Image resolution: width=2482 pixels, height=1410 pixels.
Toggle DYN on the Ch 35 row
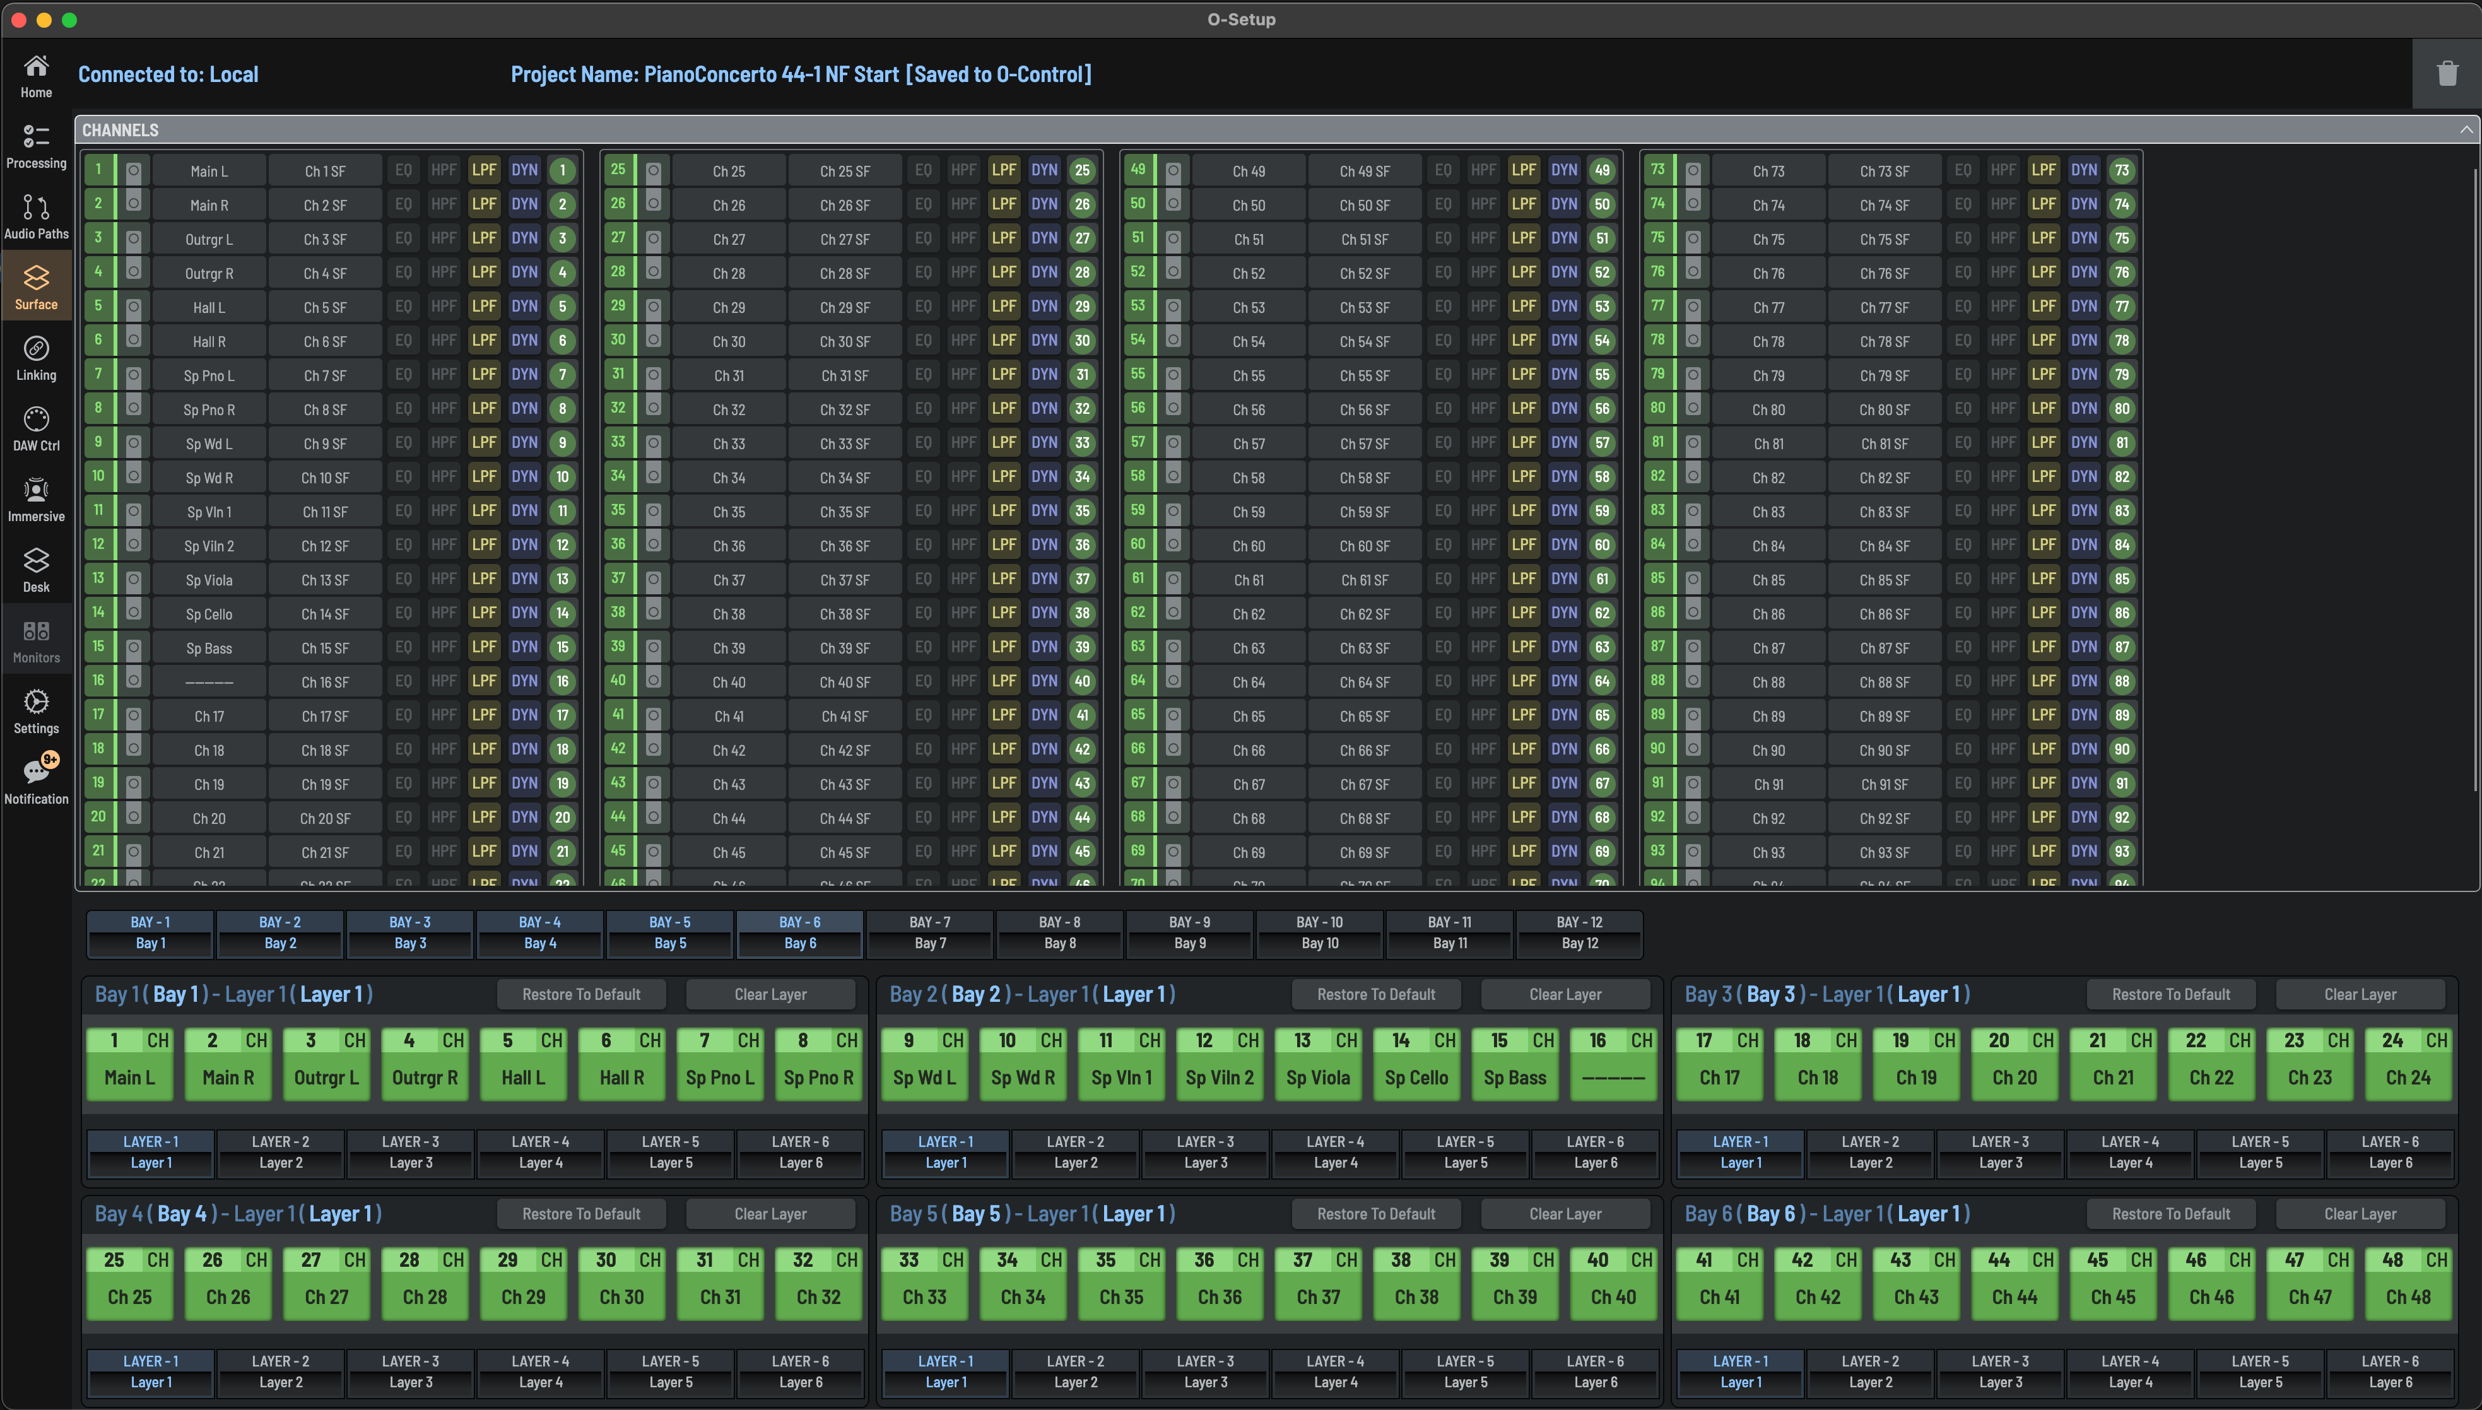tap(1045, 511)
